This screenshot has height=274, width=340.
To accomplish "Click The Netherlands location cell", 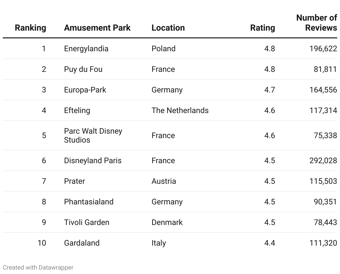I will pyautogui.click(x=180, y=111).
